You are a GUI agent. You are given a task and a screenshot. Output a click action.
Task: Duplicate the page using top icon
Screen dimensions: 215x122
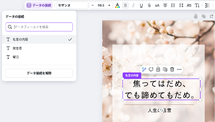(x=204, y=16)
